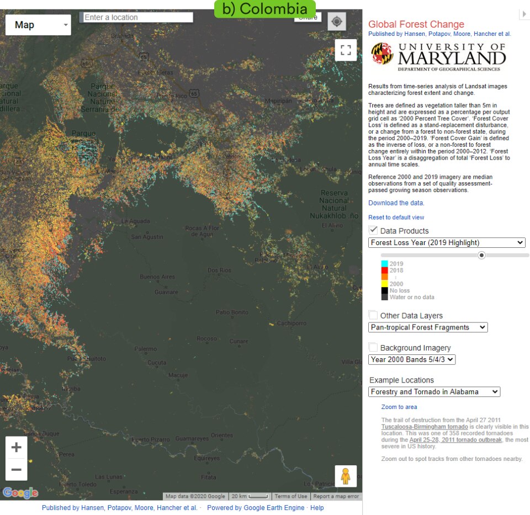Click the 20 km map scale bar
The height and width of the screenshot is (515, 530).
250,496
